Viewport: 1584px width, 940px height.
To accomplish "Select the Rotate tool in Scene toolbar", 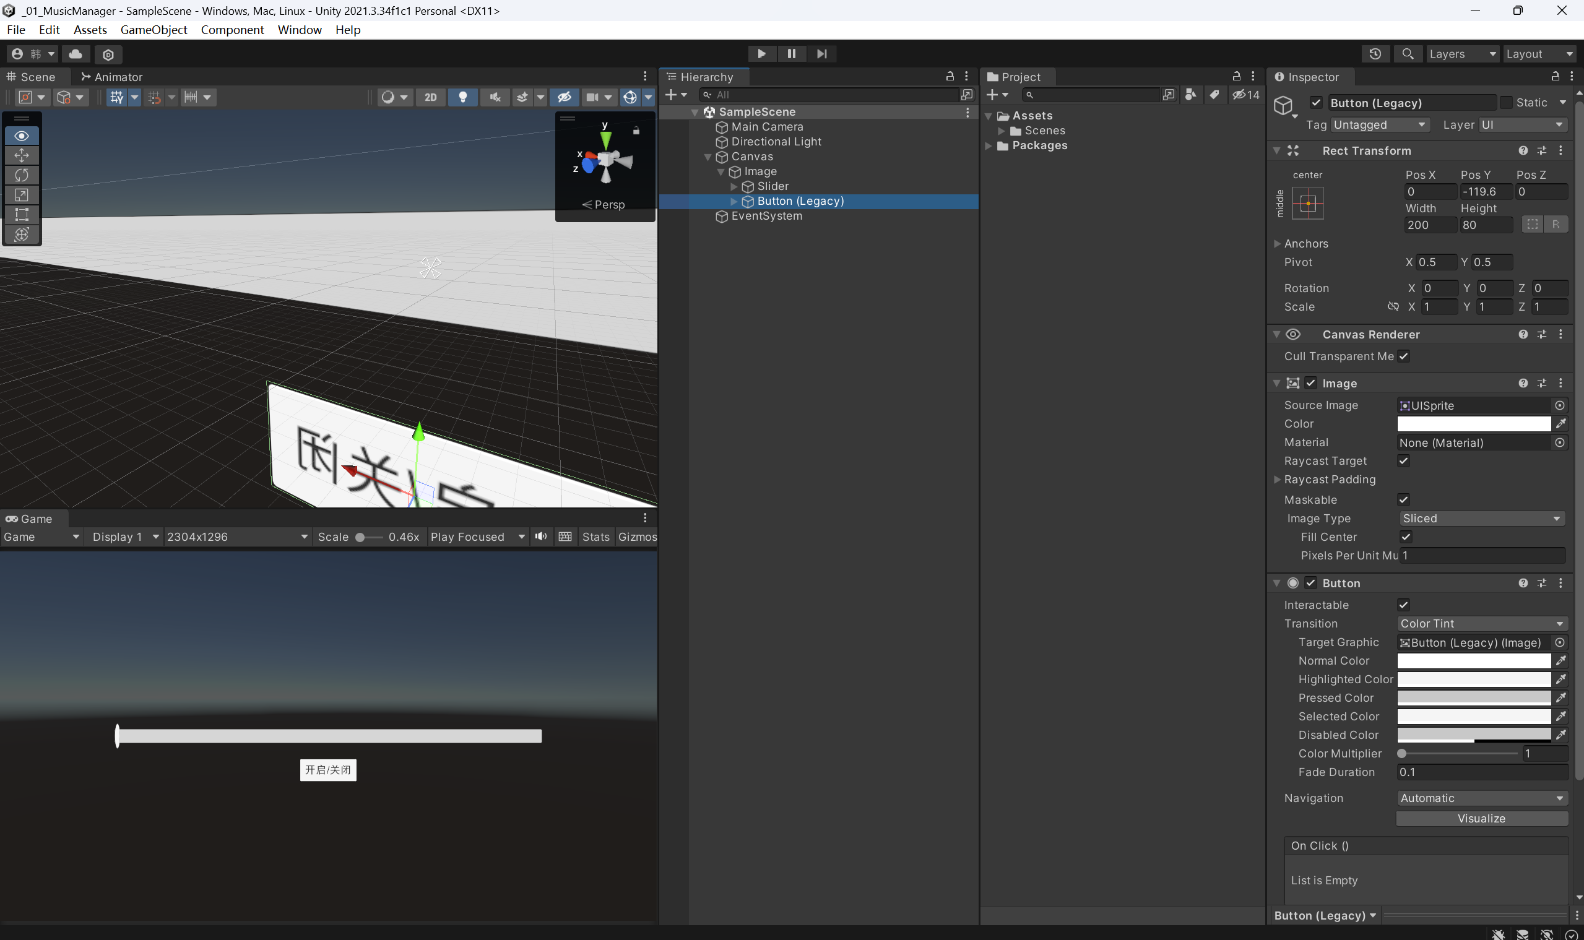I will click(x=22, y=175).
